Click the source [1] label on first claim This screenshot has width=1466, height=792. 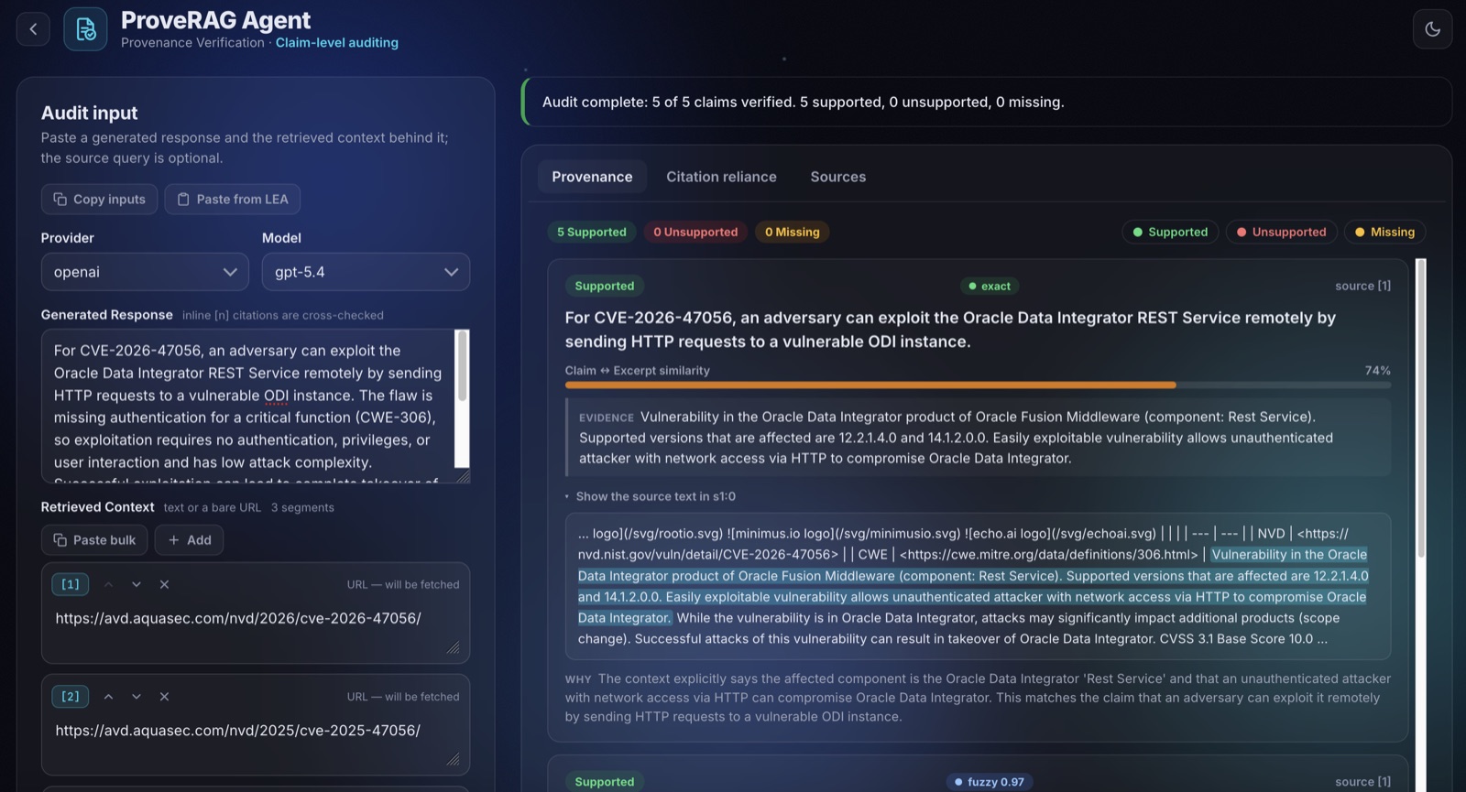point(1362,286)
